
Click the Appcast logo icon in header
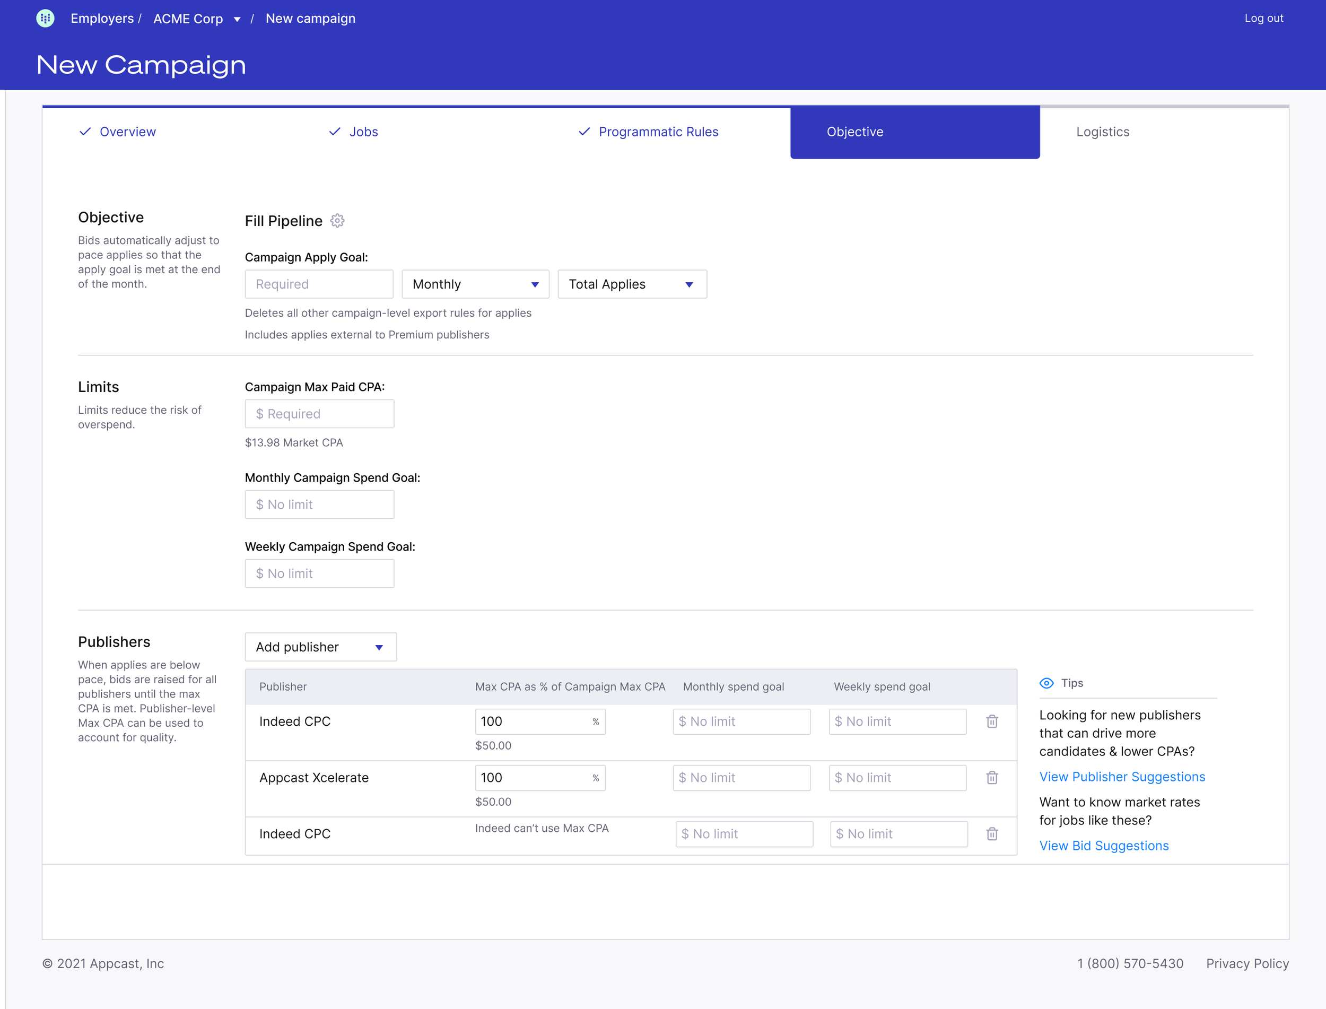pos(45,19)
